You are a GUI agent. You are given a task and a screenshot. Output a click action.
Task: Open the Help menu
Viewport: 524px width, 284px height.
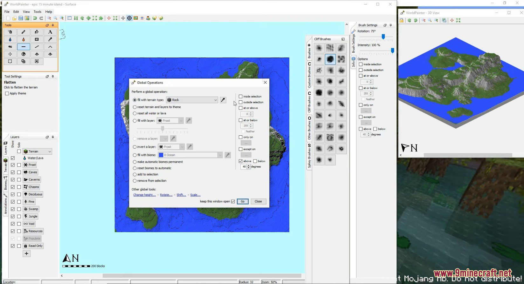(x=49, y=12)
